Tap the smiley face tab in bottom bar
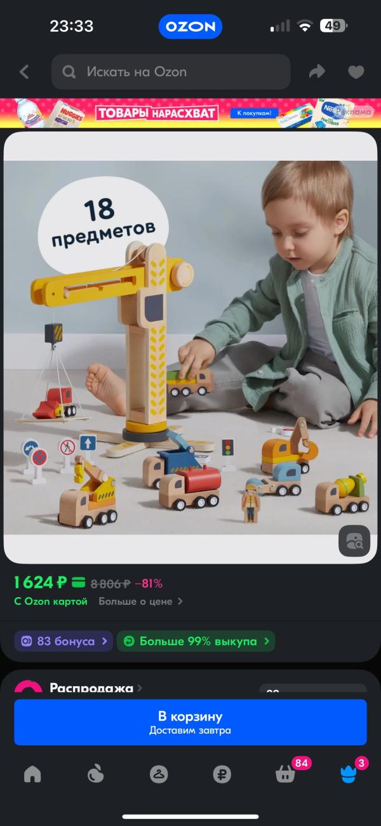 point(159,774)
